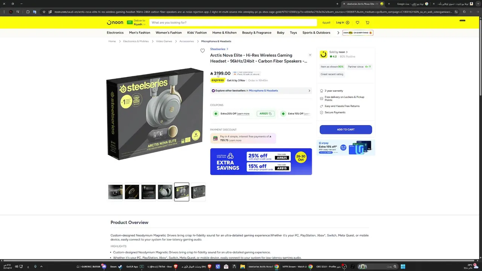Select the Kids' Fashion category menu
482x271 pixels.
pyautogui.click(x=197, y=33)
